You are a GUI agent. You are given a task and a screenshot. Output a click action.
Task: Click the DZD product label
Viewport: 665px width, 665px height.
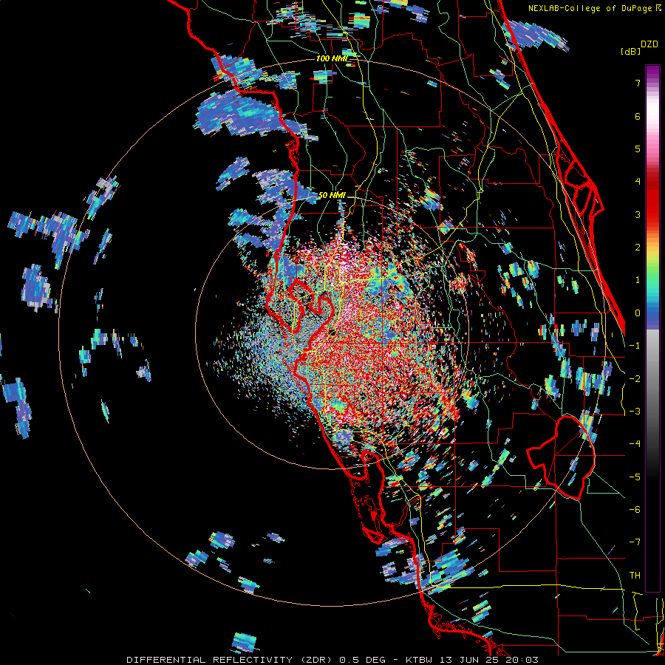(x=649, y=44)
